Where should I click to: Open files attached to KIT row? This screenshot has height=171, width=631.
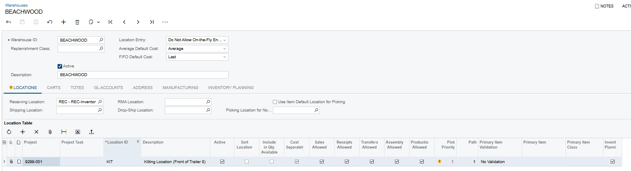tap(11, 161)
